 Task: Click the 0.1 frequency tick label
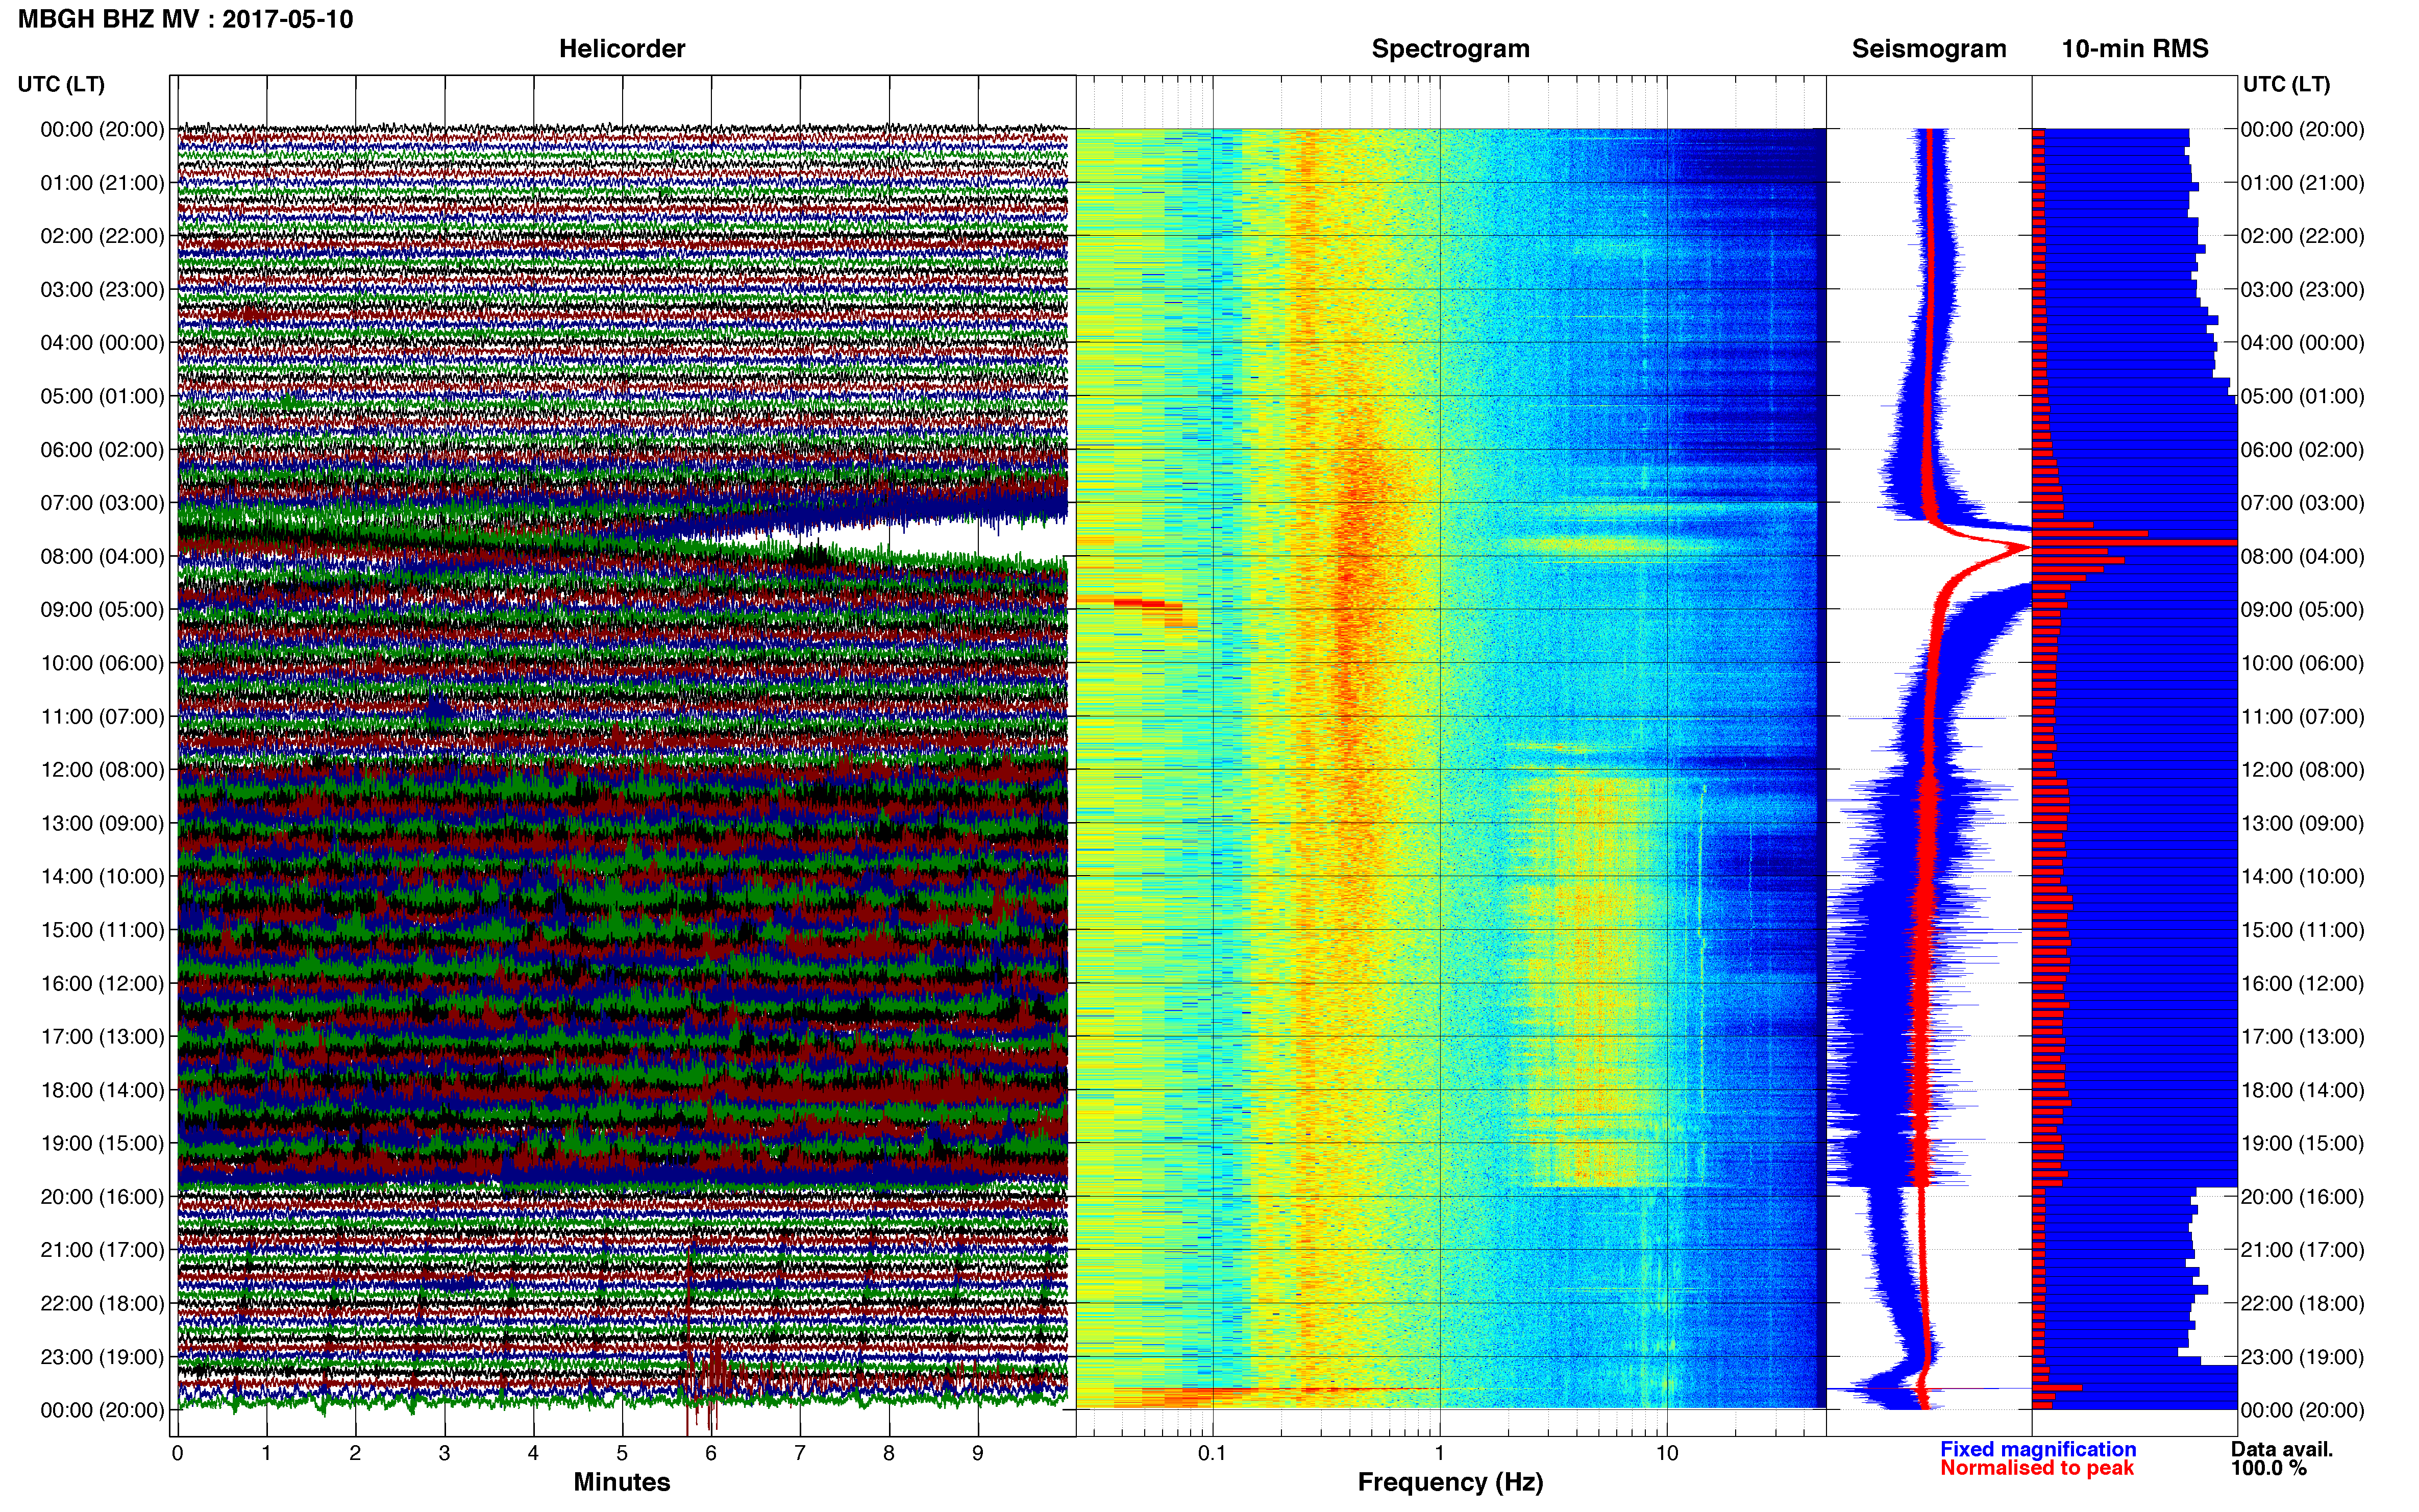[1212, 1453]
